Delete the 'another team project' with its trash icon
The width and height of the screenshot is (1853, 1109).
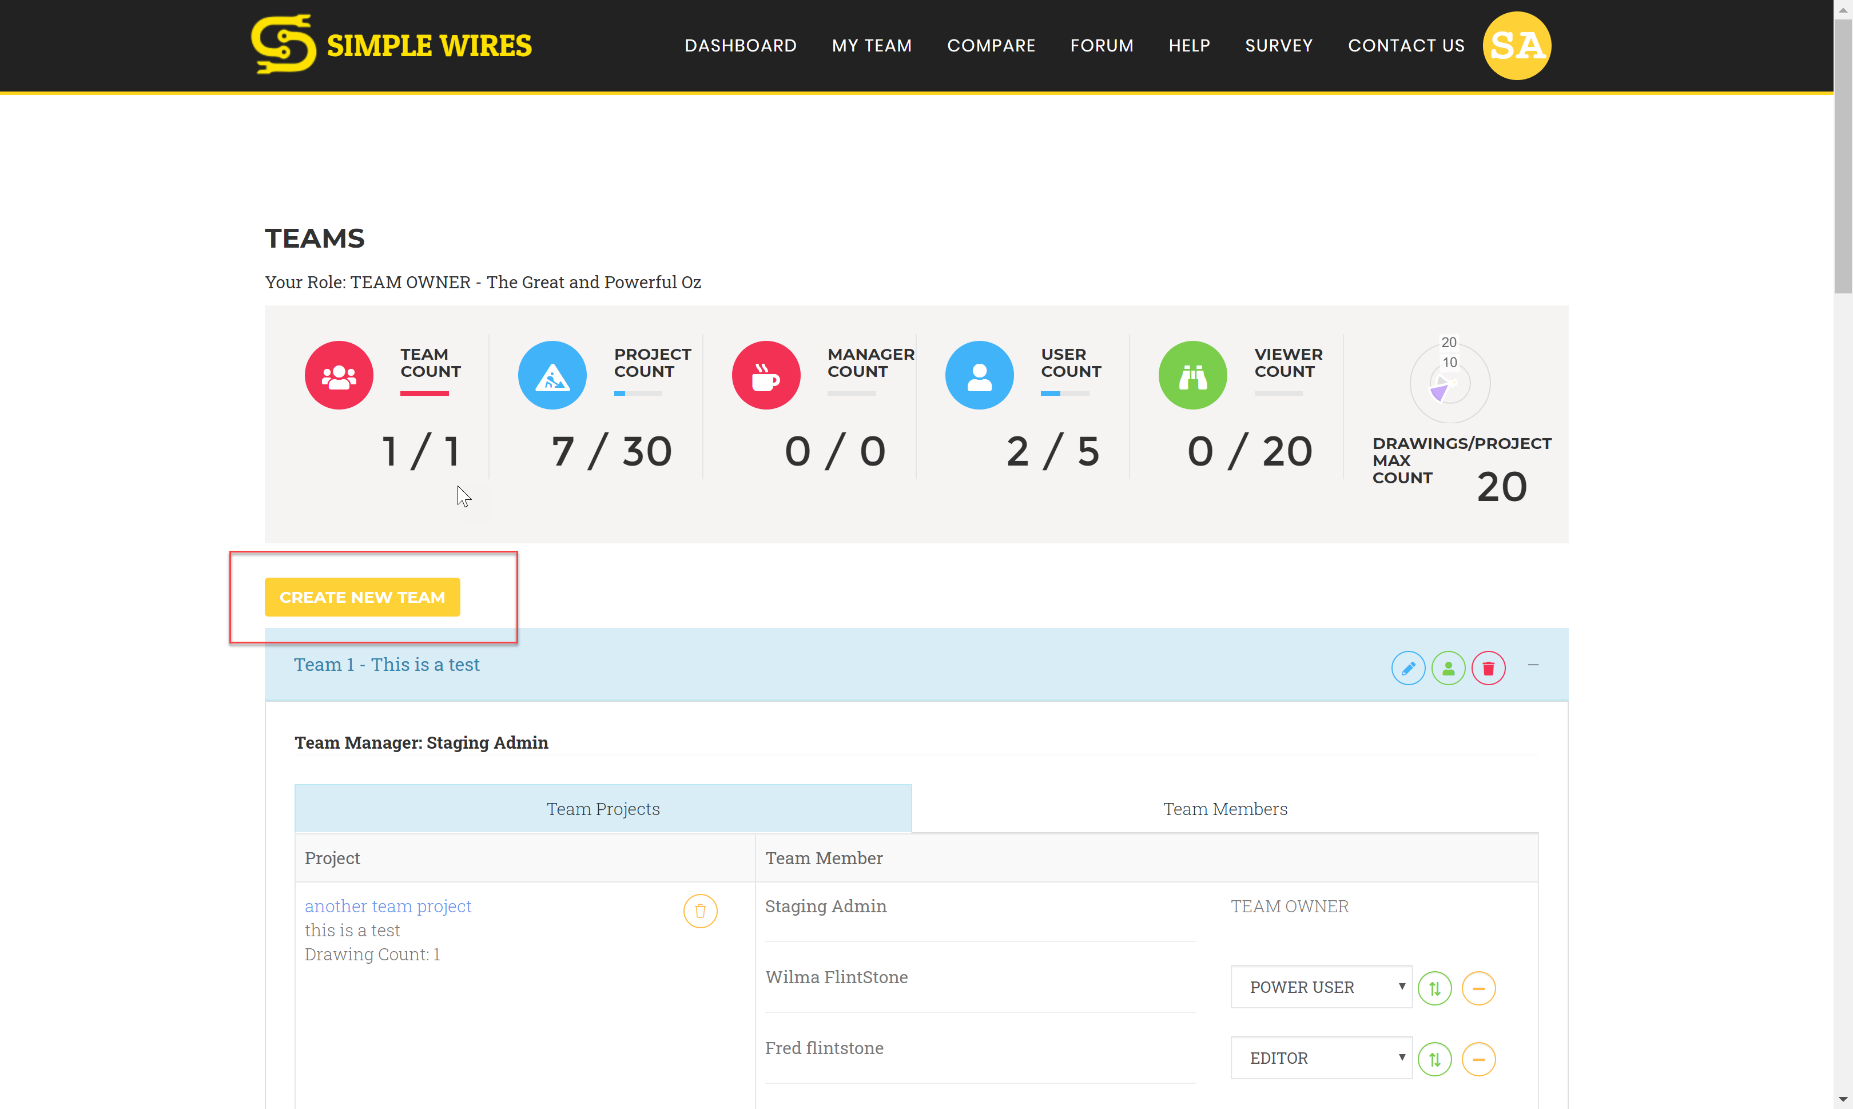(x=700, y=911)
